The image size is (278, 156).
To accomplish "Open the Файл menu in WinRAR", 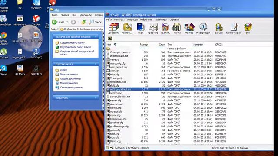I will [x=109, y=19].
